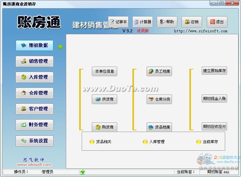The height and width of the screenshot is (177, 241).
Task: Click the 当前账套 label in status bar
Action: pyautogui.click(x=186, y=172)
